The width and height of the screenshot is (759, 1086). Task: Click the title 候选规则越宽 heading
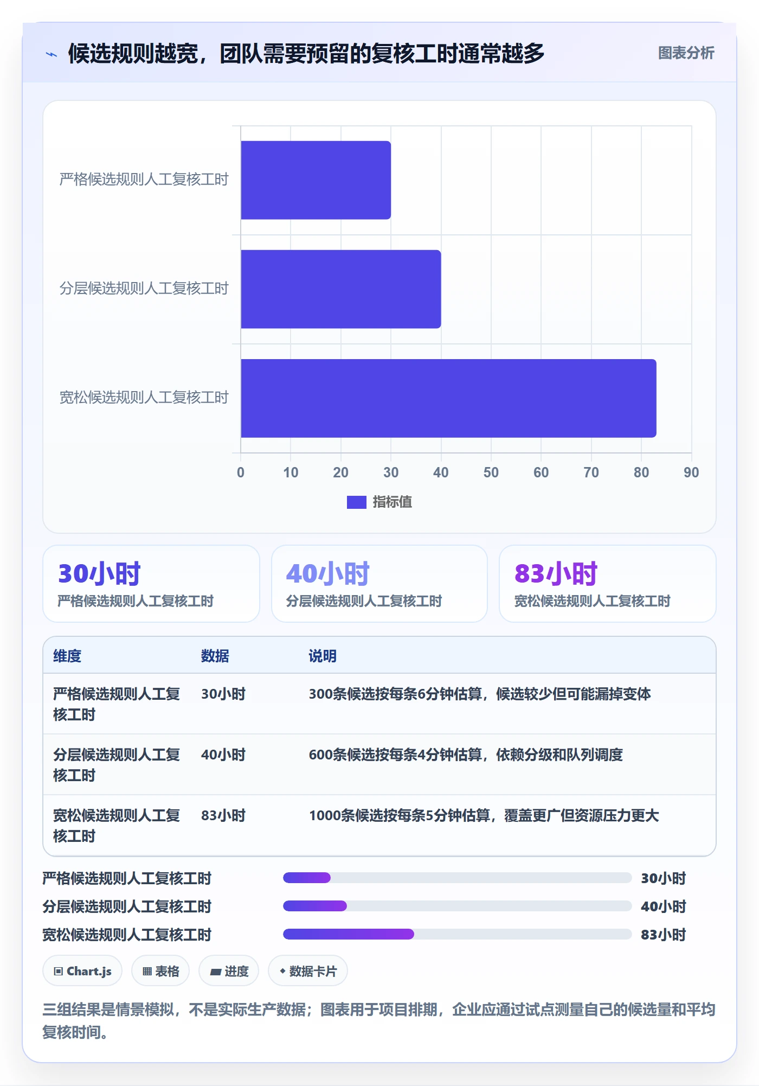(x=306, y=53)
